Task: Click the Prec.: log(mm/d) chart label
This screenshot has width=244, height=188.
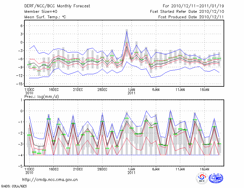Action: click(42, 96)
